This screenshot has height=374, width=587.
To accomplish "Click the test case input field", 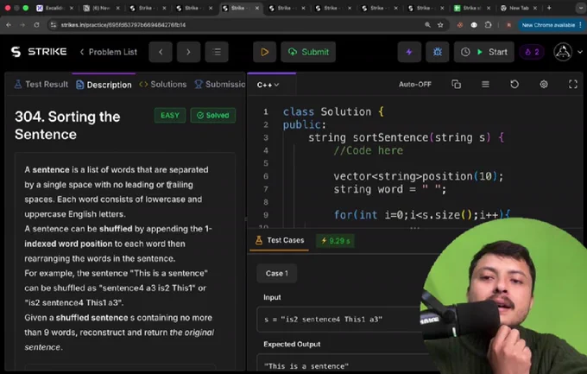I will click(338, 320).
